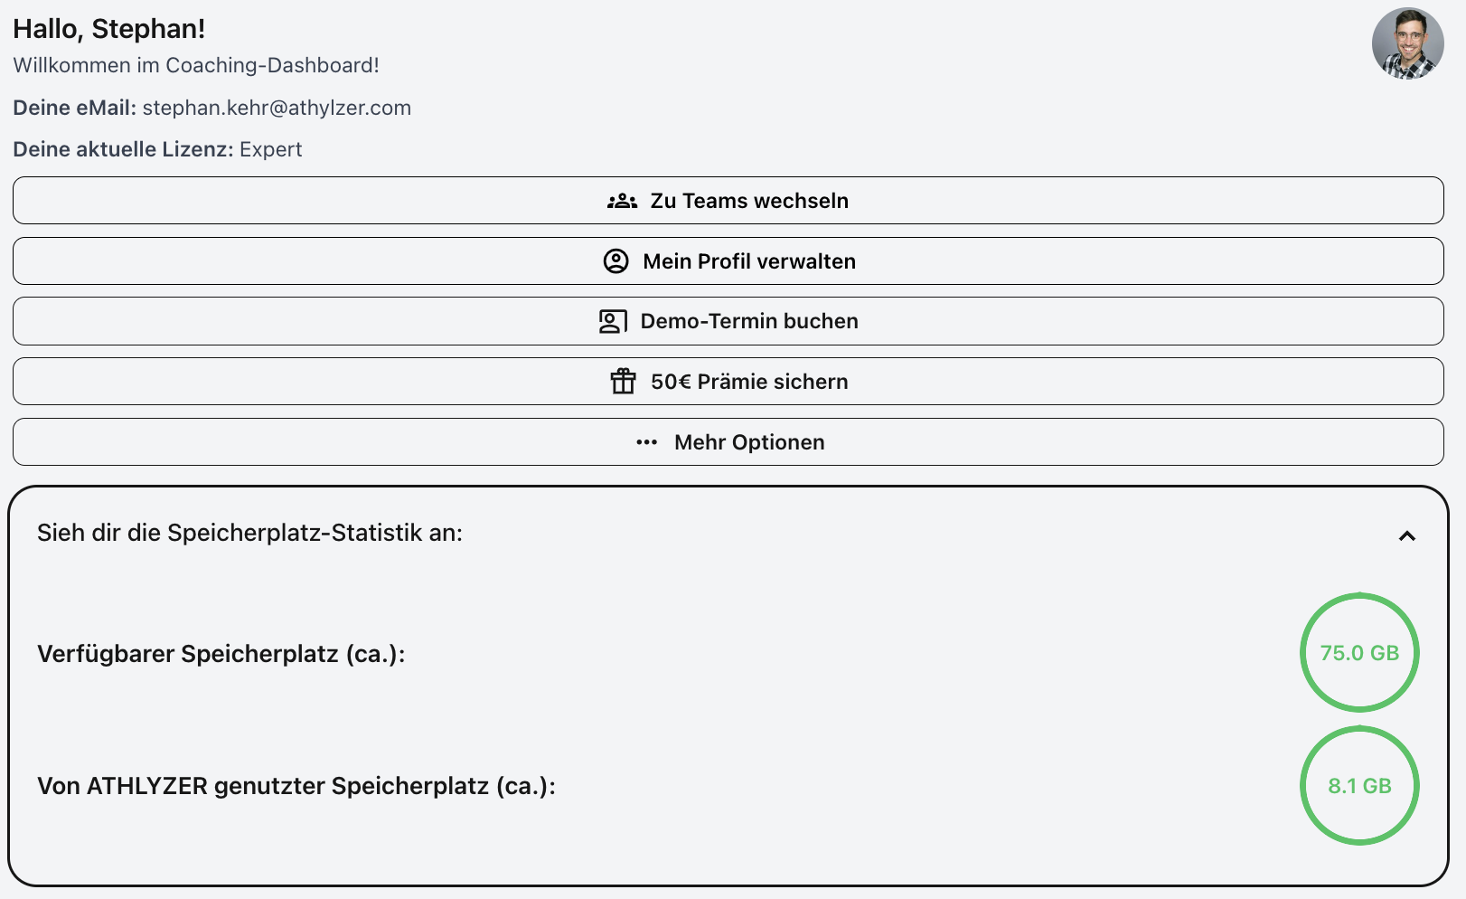Click the profile circle icon

click(616, 261)
